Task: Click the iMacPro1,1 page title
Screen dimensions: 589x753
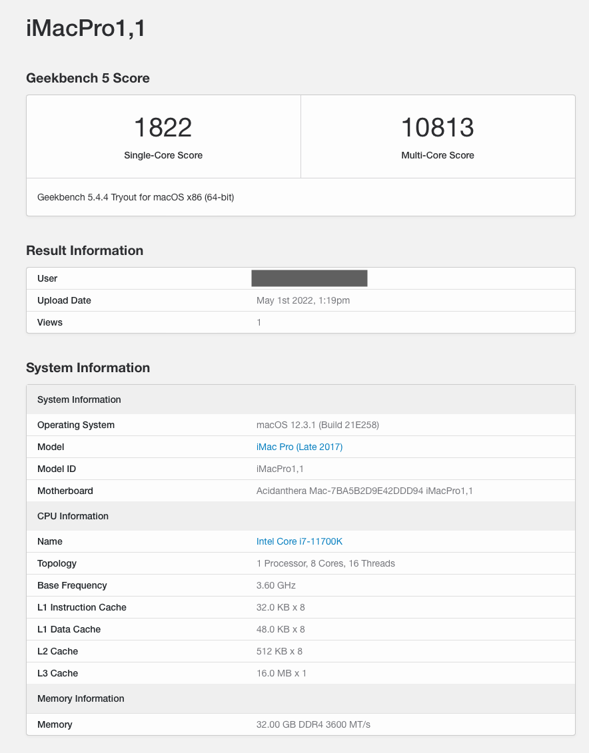Action: tap(85, 29)
